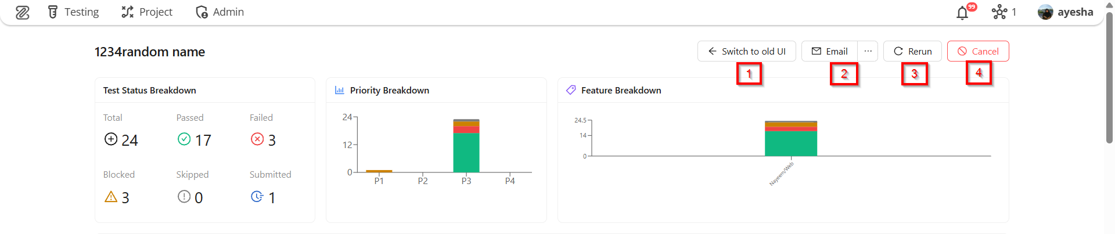Switch to old UI

pos(746,51)
